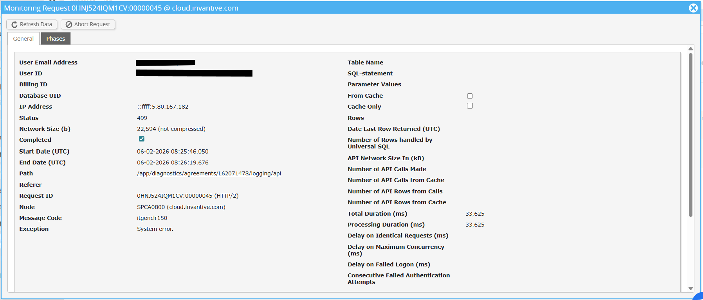This screenshot has width=703, height=300.
Task: Click the Refresh Data circular arrow icon
Action: 14,25
